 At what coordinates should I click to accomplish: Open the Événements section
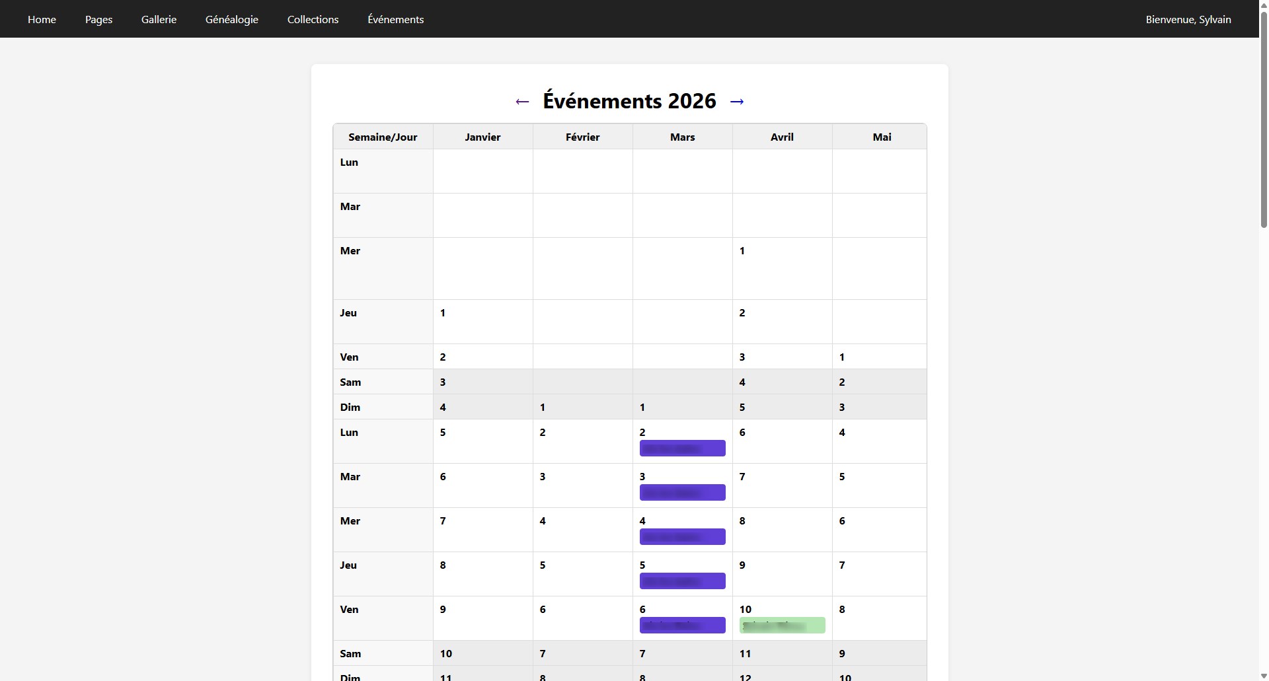click(395, 19)
